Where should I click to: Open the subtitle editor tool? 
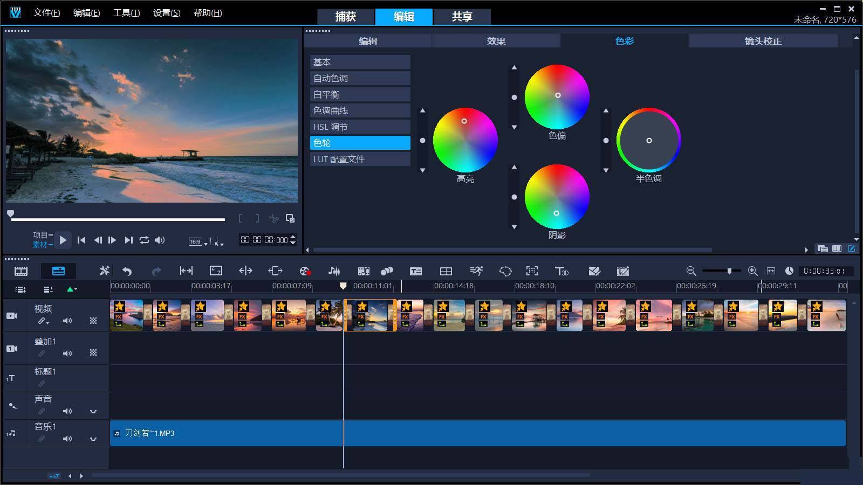(416, 271)
